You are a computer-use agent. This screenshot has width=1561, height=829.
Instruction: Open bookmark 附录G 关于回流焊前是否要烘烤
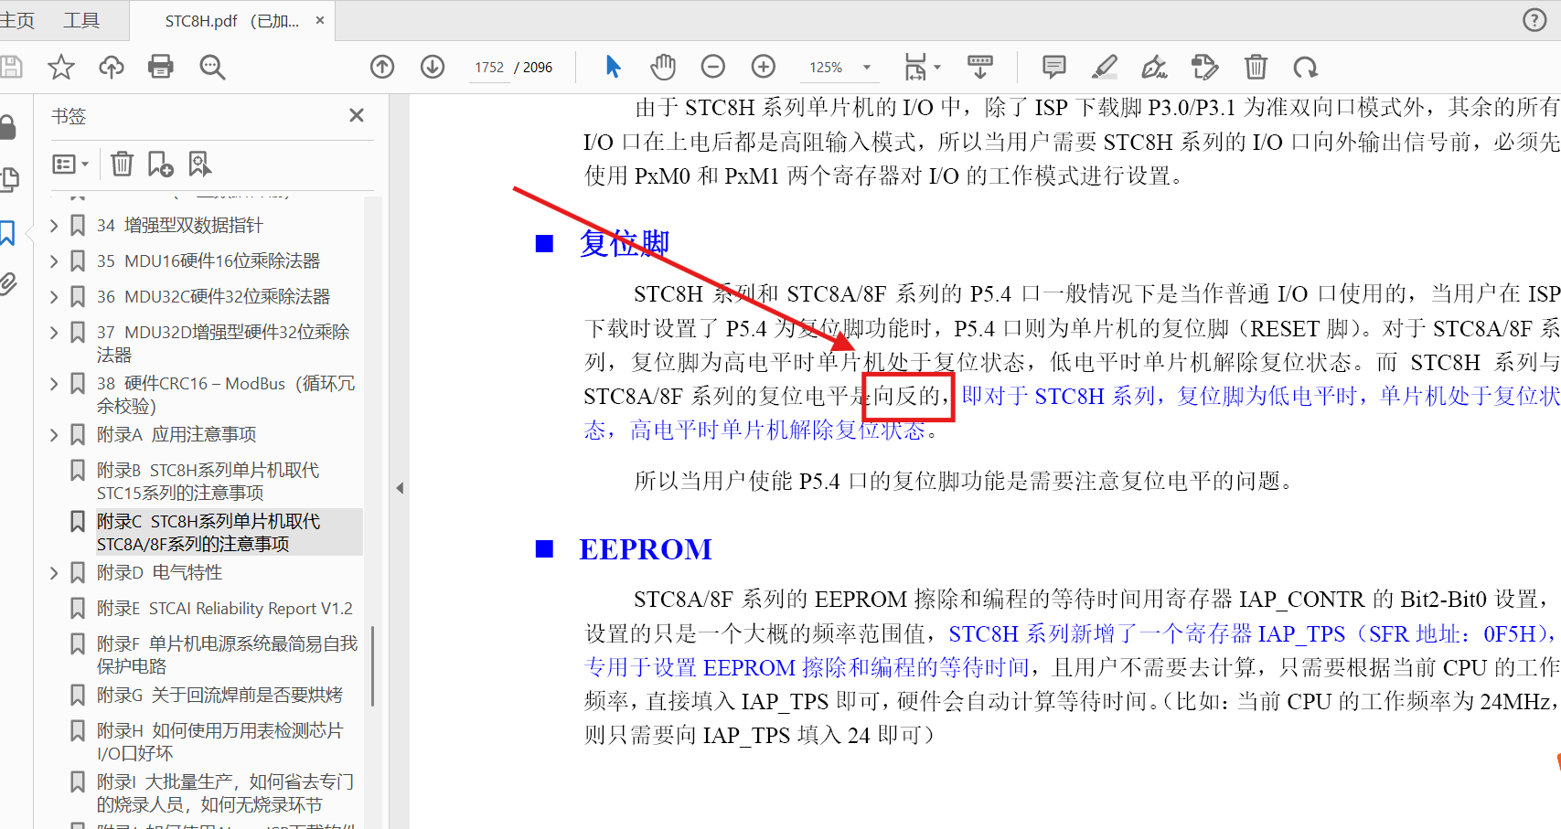219,696
